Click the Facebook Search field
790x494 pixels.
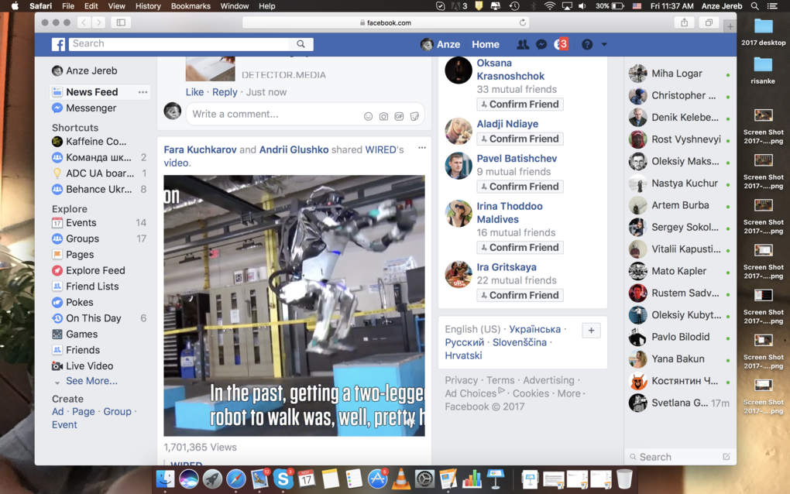click(180, 44)
